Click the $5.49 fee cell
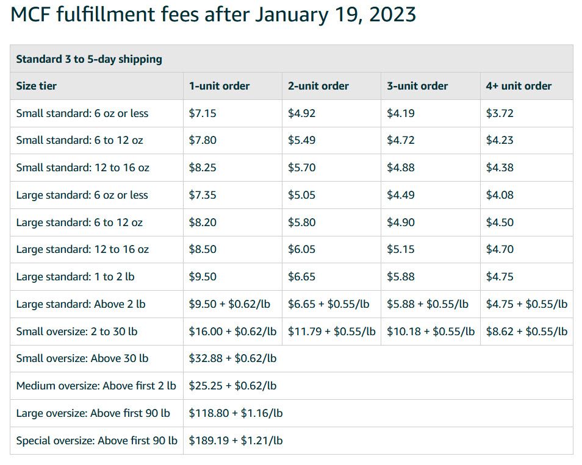 click(302, 141)
